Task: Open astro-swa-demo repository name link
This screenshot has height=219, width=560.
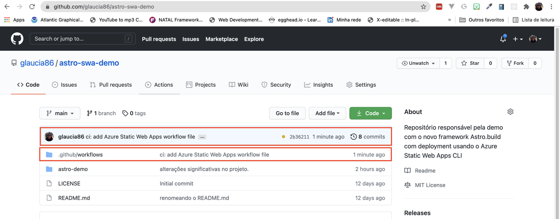Action: coord(89,63)
